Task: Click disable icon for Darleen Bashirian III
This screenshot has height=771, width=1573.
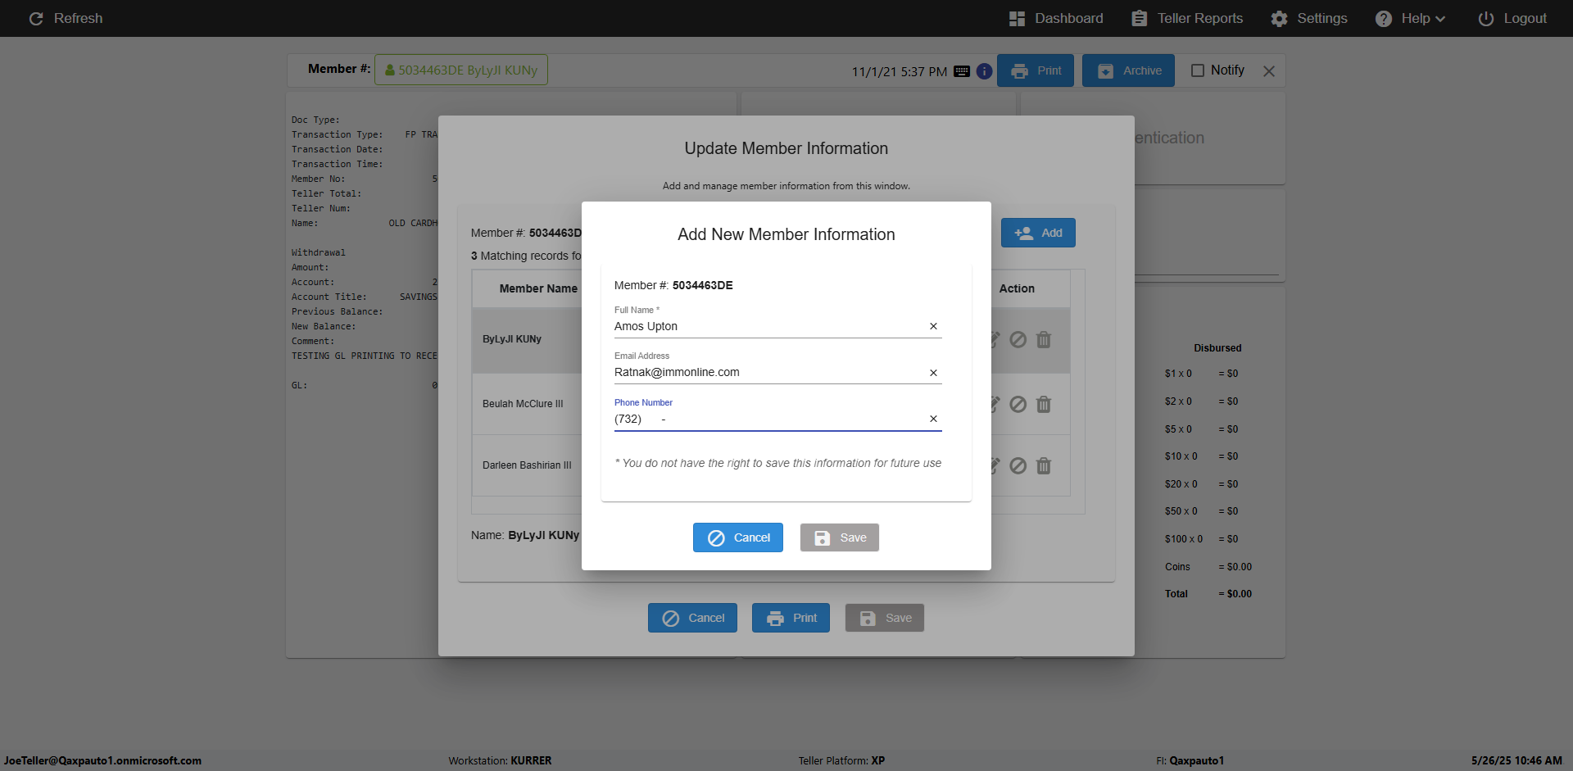Action: click(x=1018, y=465)
